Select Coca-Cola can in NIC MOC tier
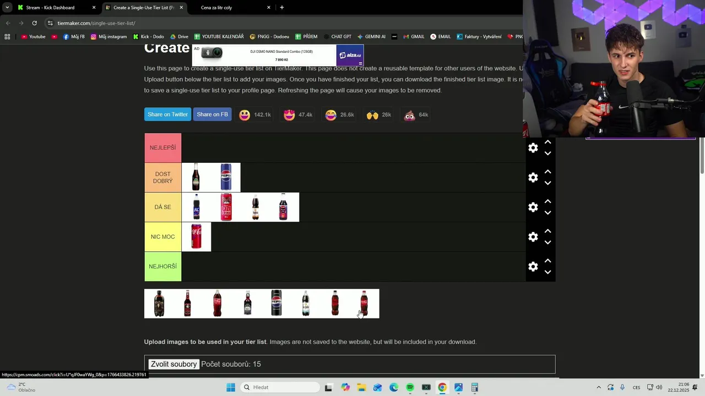 [196, 237]
